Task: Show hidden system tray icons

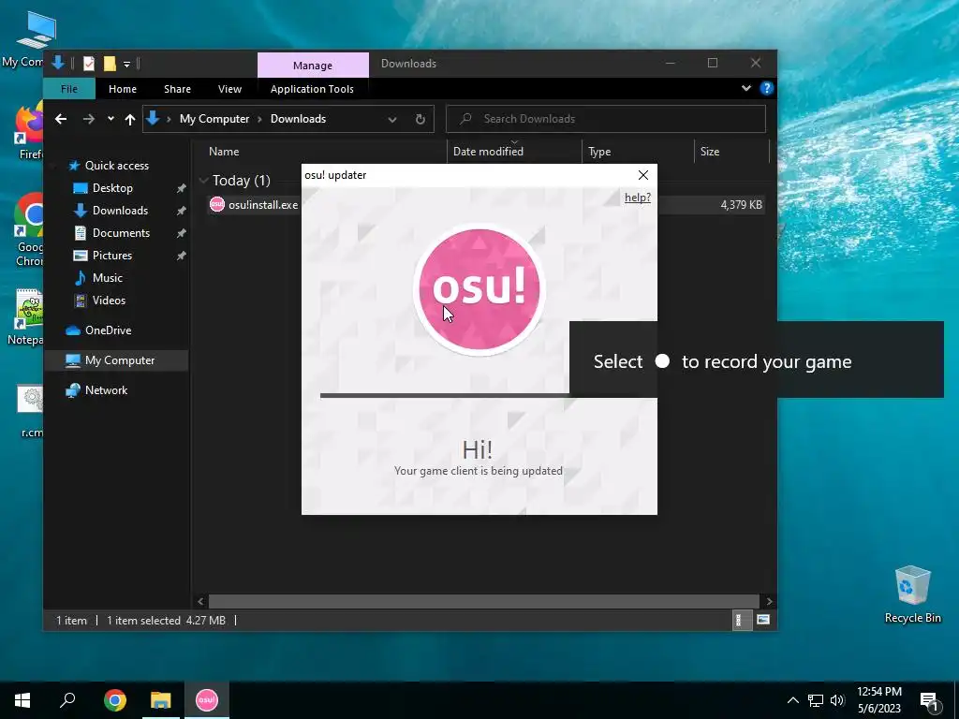Action: pos(792,700)
